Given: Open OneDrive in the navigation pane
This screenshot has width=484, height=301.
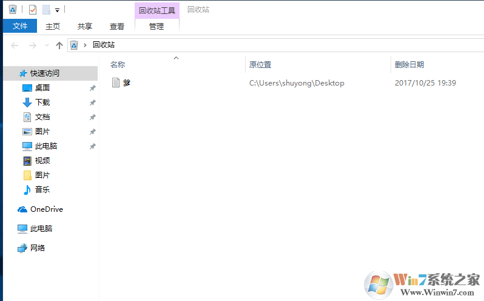Looking at the screenshot, I should [47, 209].
